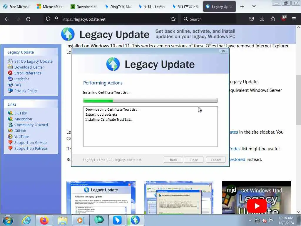Open Pocket save icon in toolbar
The image size is (301, 226).
pos(252,19)
